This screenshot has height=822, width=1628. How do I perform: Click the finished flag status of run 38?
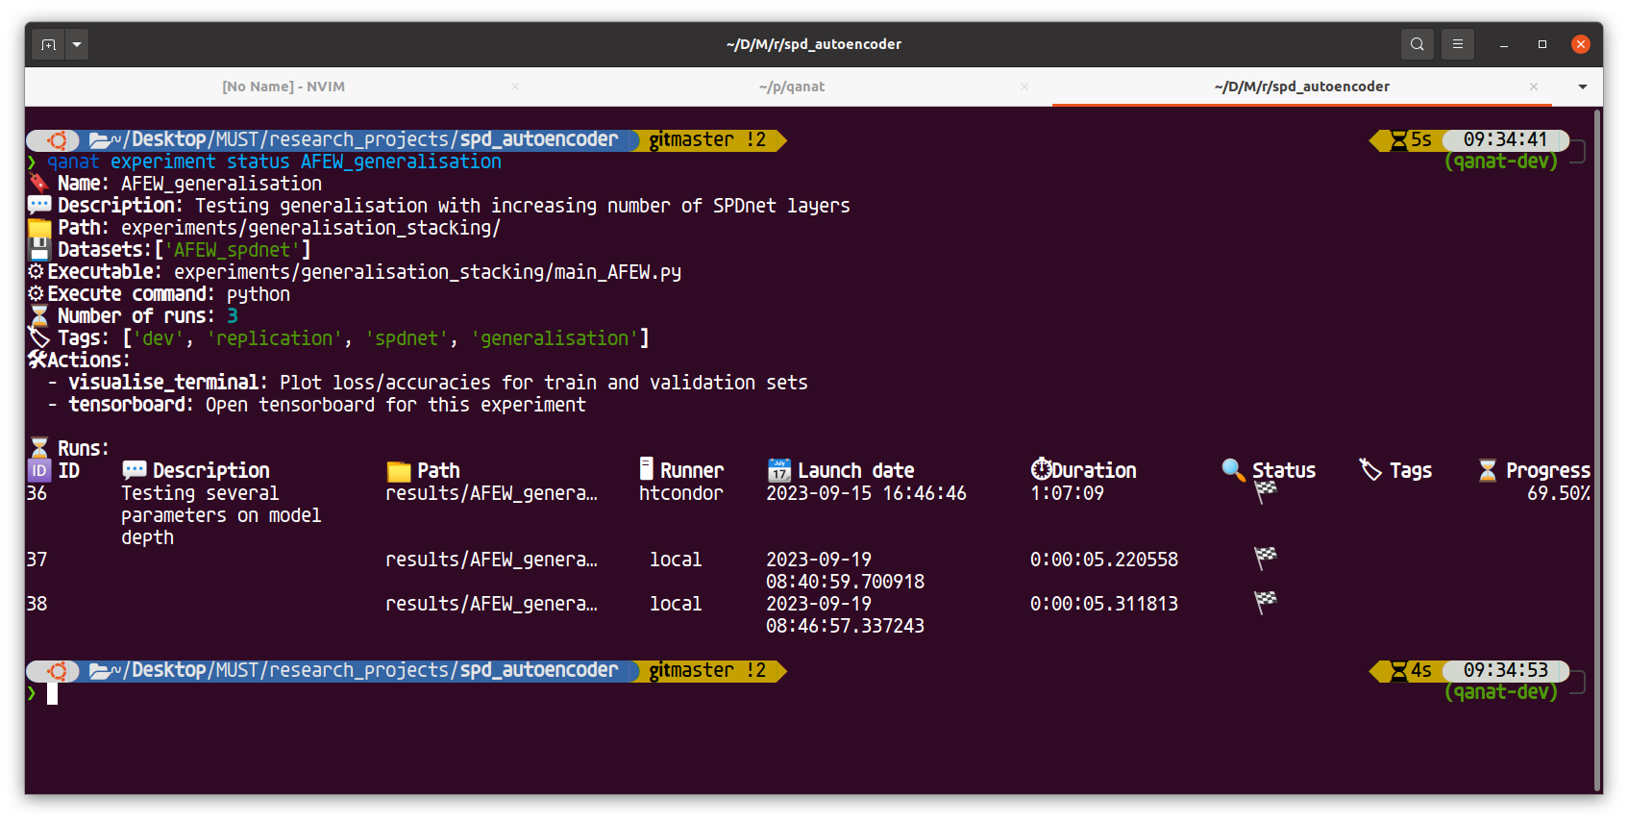1266,602
